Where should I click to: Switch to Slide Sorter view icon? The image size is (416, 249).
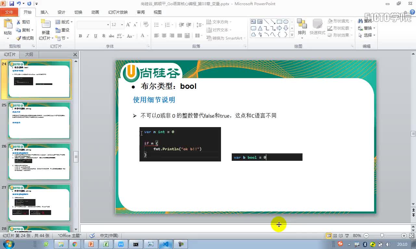335,236
